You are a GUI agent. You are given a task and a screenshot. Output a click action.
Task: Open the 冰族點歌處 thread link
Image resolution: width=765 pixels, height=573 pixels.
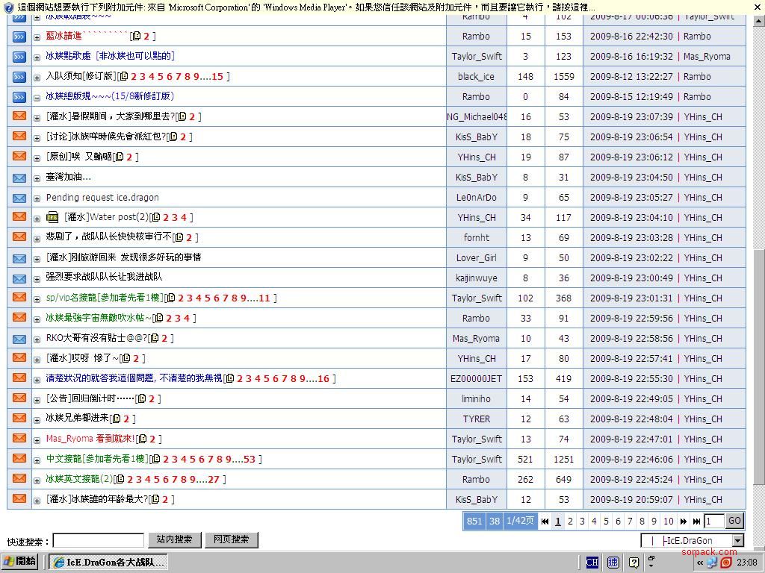(x=110, y=56)
